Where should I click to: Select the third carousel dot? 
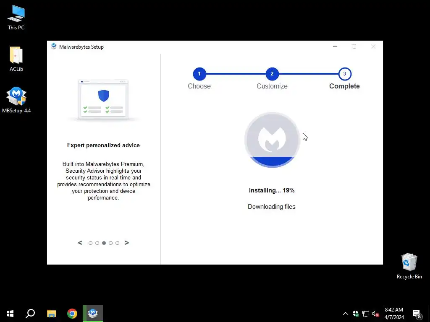coord(104,243)
